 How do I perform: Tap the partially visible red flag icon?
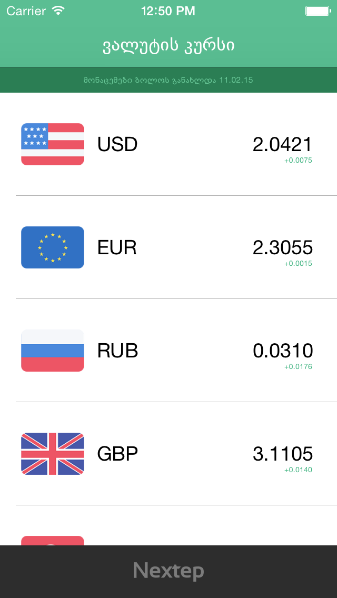click(x=53, y=541)
